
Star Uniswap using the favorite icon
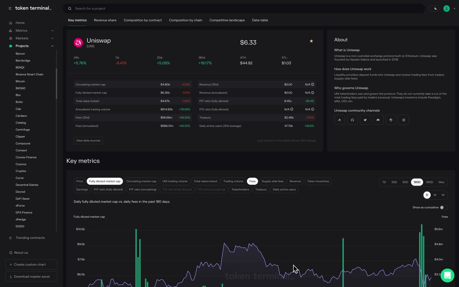pyautogui.click(x=311, y=41)
